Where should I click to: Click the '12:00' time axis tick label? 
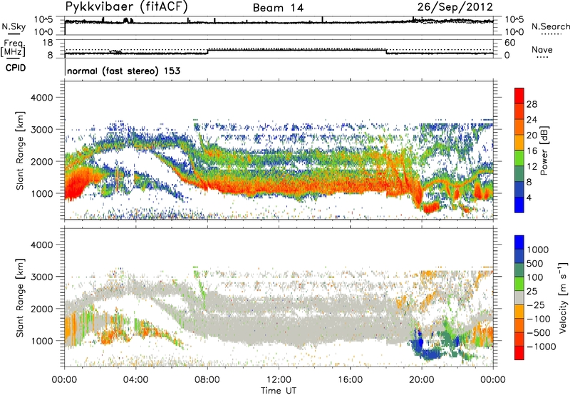click(279, 380)
